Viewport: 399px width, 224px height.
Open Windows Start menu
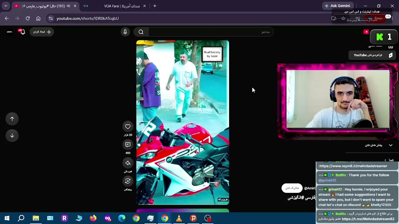7,218
